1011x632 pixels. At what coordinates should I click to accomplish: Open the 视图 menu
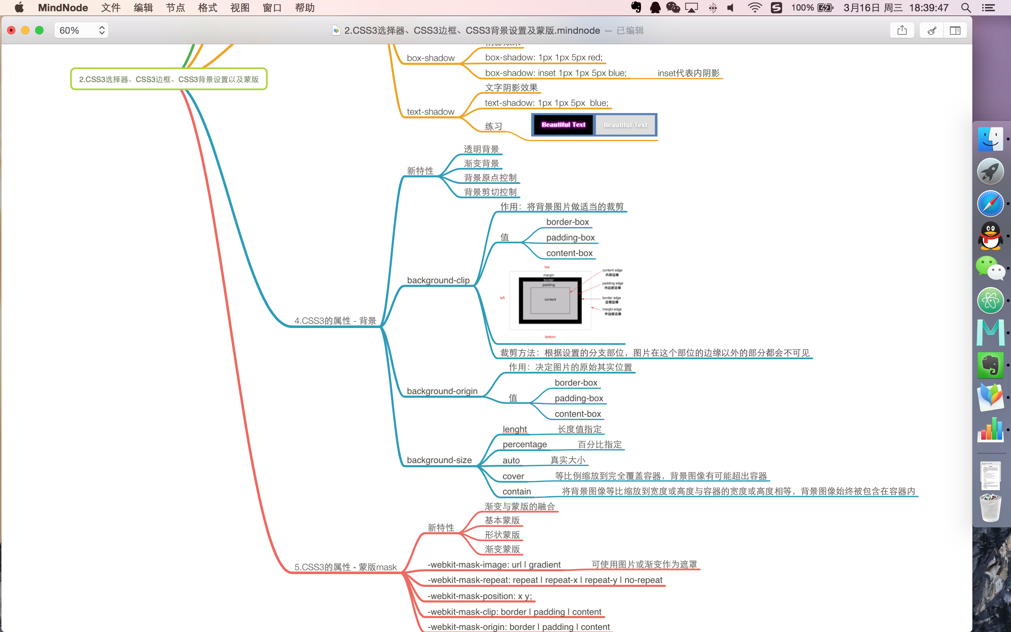(240, 7)
